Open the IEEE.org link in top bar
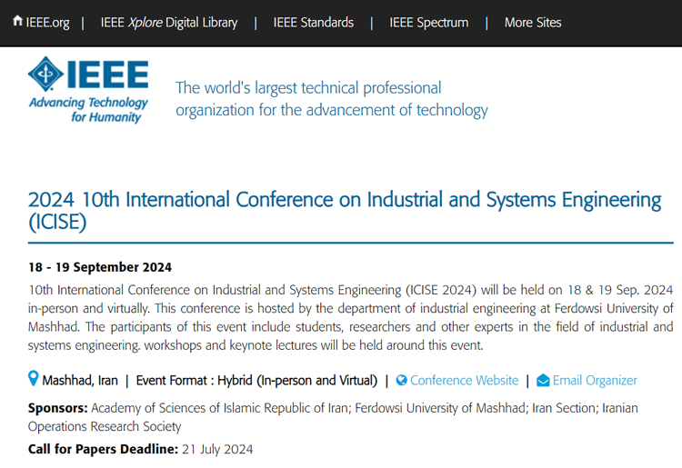 47,23
